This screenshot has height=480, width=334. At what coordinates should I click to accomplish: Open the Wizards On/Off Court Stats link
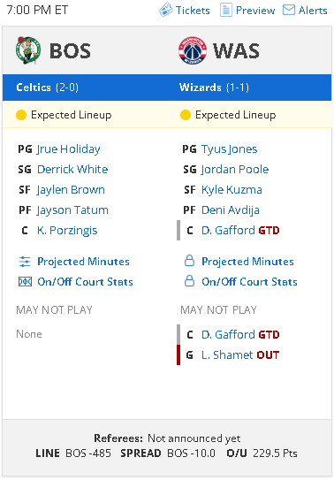tap(249, 282)
